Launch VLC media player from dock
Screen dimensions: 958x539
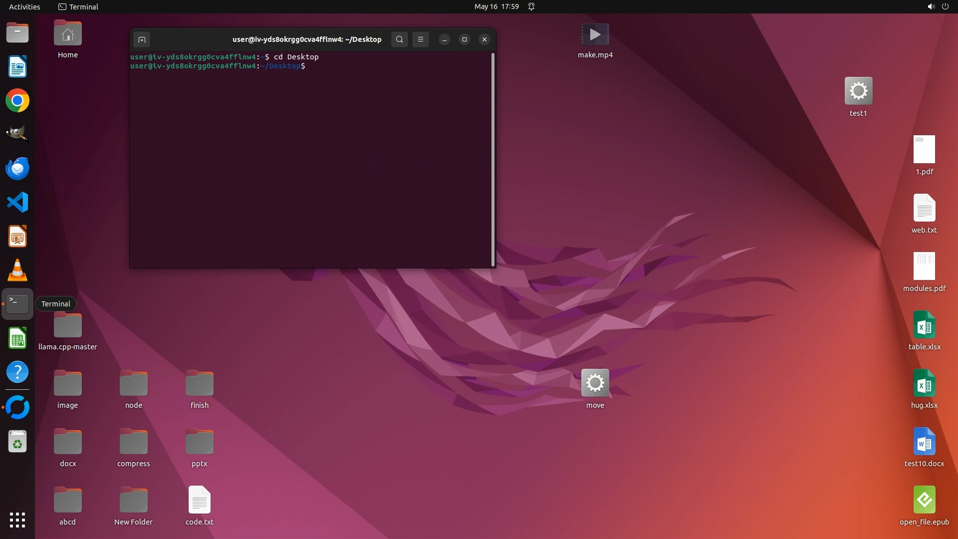coord(17,270)
